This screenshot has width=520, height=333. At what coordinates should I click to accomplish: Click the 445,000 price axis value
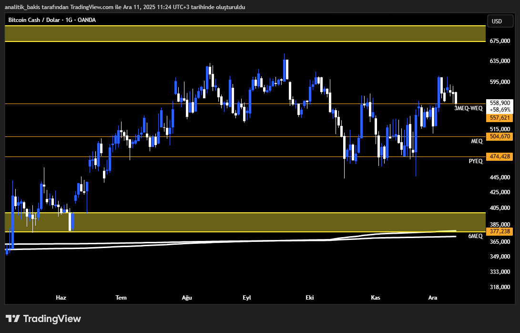click(x=500, y=177)
